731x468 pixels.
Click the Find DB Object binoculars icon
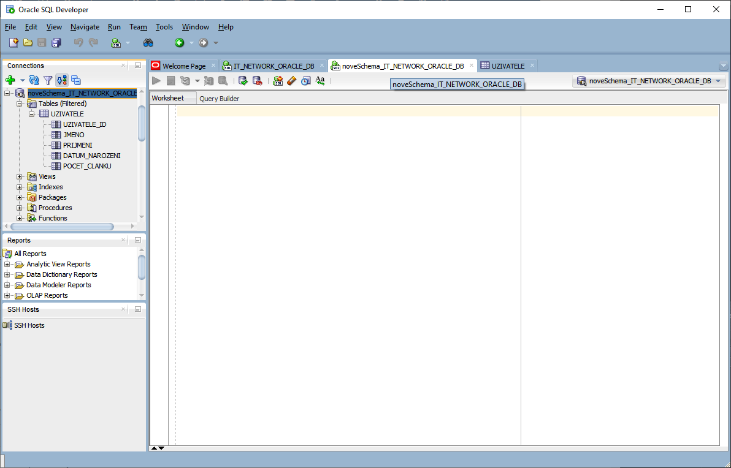click(148, 43)
